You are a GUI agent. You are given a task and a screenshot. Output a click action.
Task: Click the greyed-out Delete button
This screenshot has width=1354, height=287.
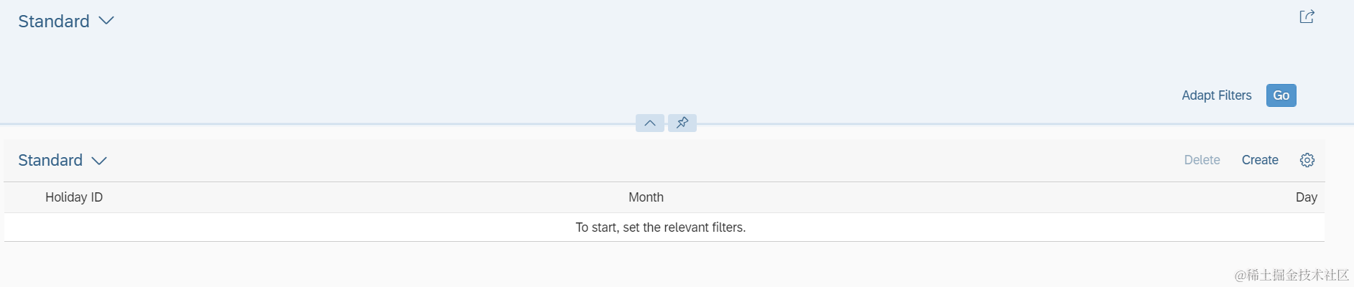(x=1202, y=160)
